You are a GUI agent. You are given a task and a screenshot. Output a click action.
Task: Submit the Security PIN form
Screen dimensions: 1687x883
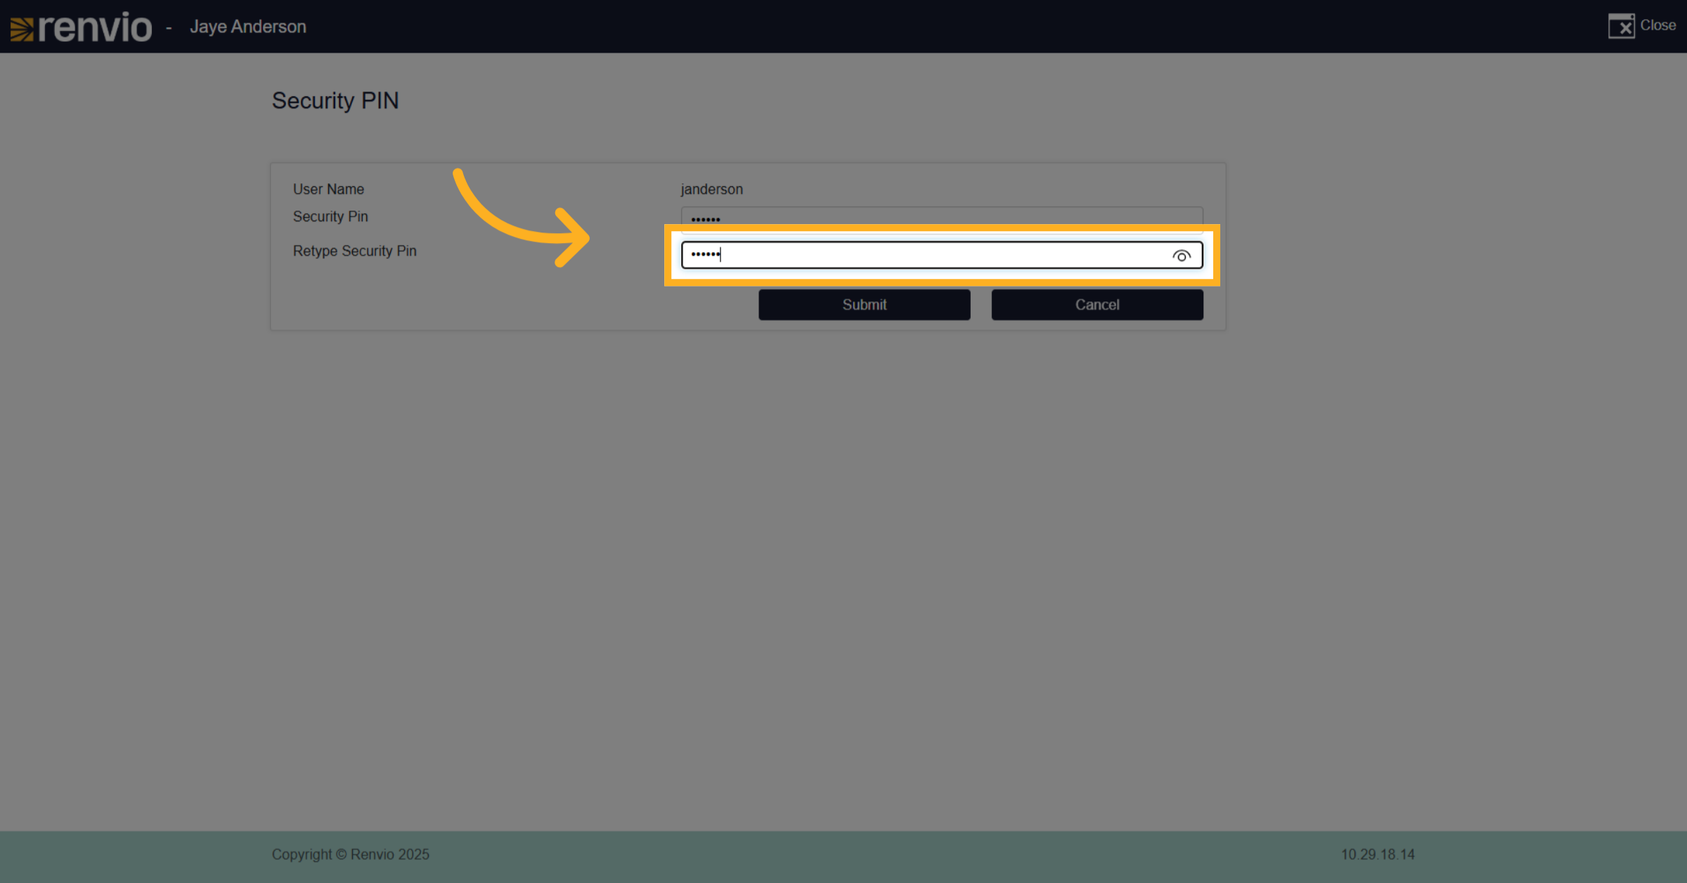click(x=865, y=305)
